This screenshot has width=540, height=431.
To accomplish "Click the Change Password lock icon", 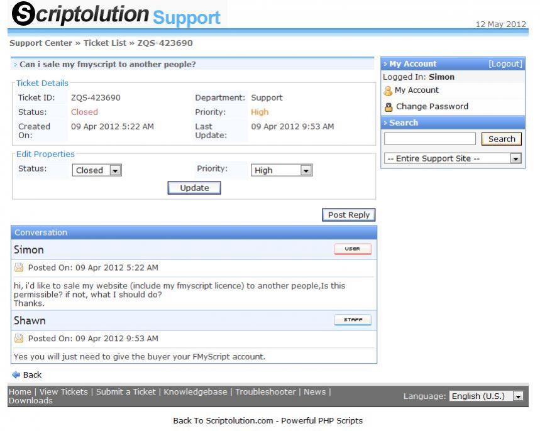I will pos(388,107).
